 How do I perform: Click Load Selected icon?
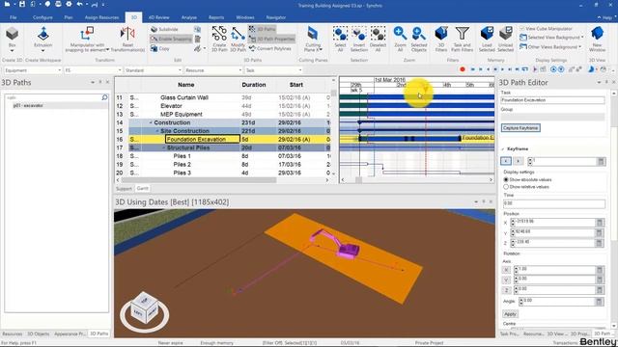point(487,34)
